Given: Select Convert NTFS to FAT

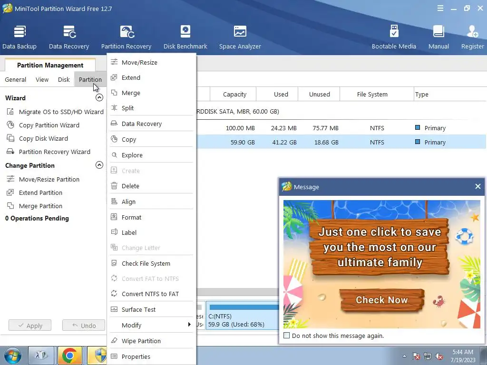Looking at the screenshot, I should coord(151,294).
